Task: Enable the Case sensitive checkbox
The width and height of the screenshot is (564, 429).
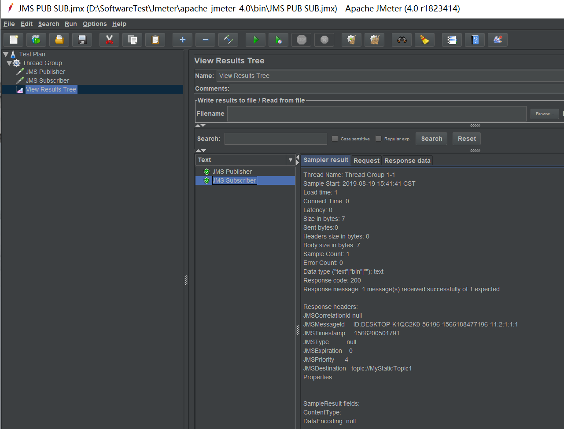Action: point(335,139)
